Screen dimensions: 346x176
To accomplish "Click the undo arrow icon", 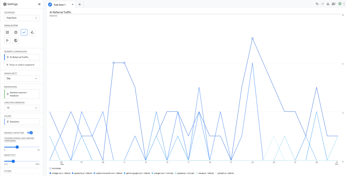I will point(317,4).
